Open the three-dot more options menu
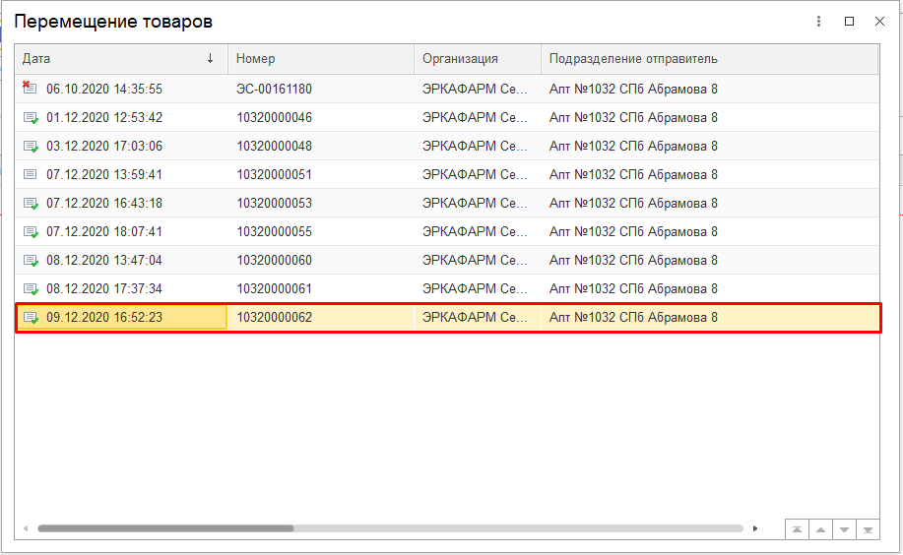Screen dimensions: 903x555 pyautogui.click(x=818, y=21)
